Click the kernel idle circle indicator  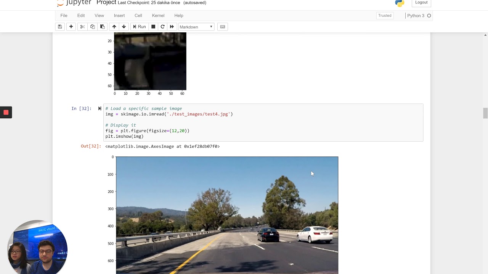pos(429,16)
